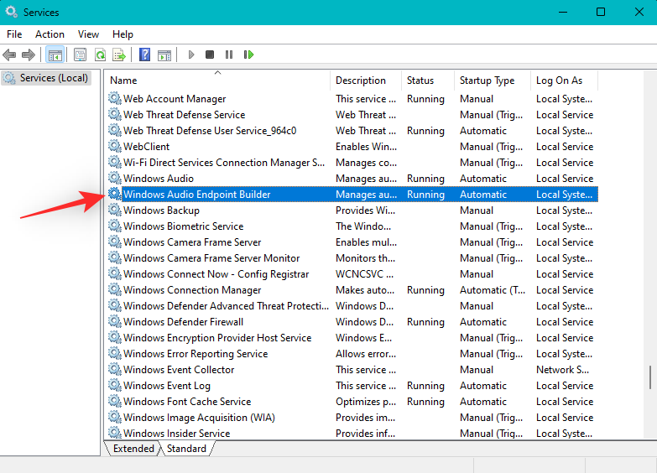
Task: Click the Show/Hide Console Tree icon
Action: tap(55, 55)
